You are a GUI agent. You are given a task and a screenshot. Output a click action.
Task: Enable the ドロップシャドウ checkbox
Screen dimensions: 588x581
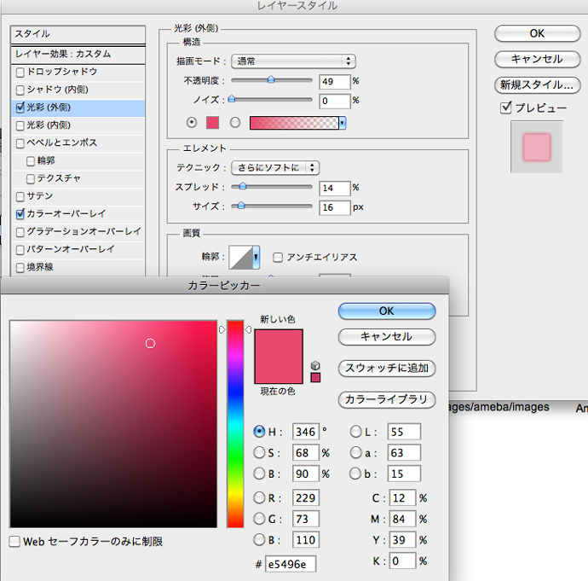coord(20,73)
